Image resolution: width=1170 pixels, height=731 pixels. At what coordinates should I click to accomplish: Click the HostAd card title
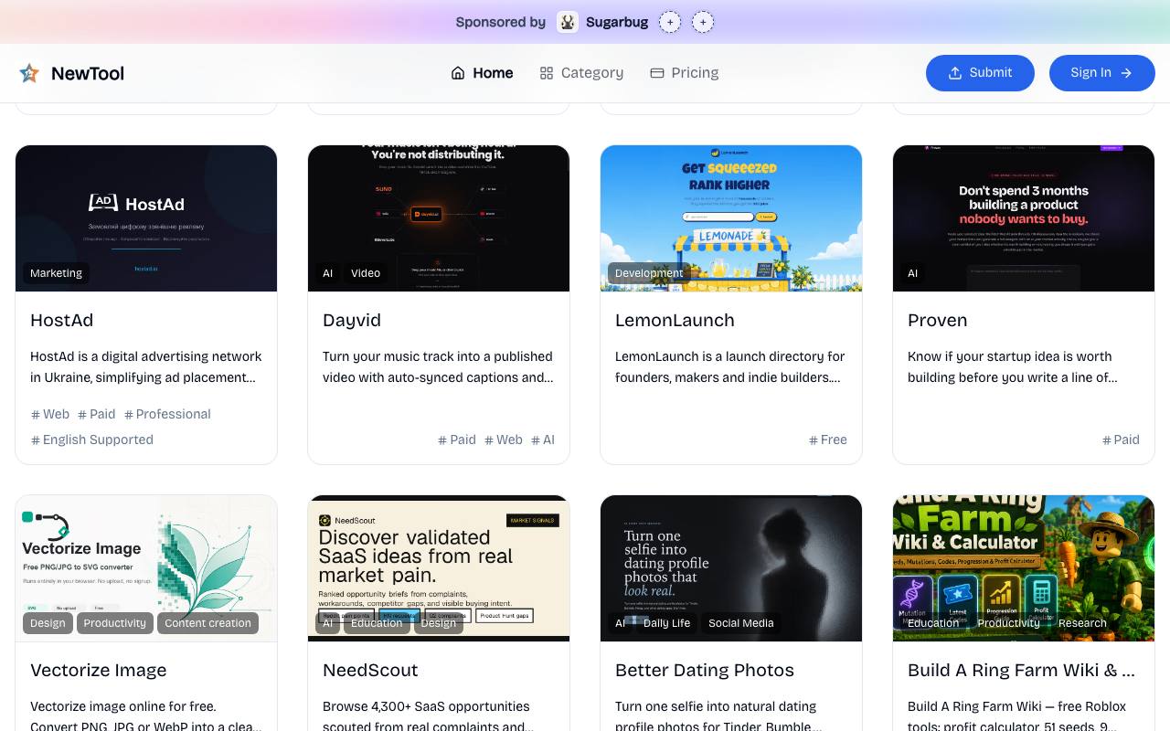(61, 321)
